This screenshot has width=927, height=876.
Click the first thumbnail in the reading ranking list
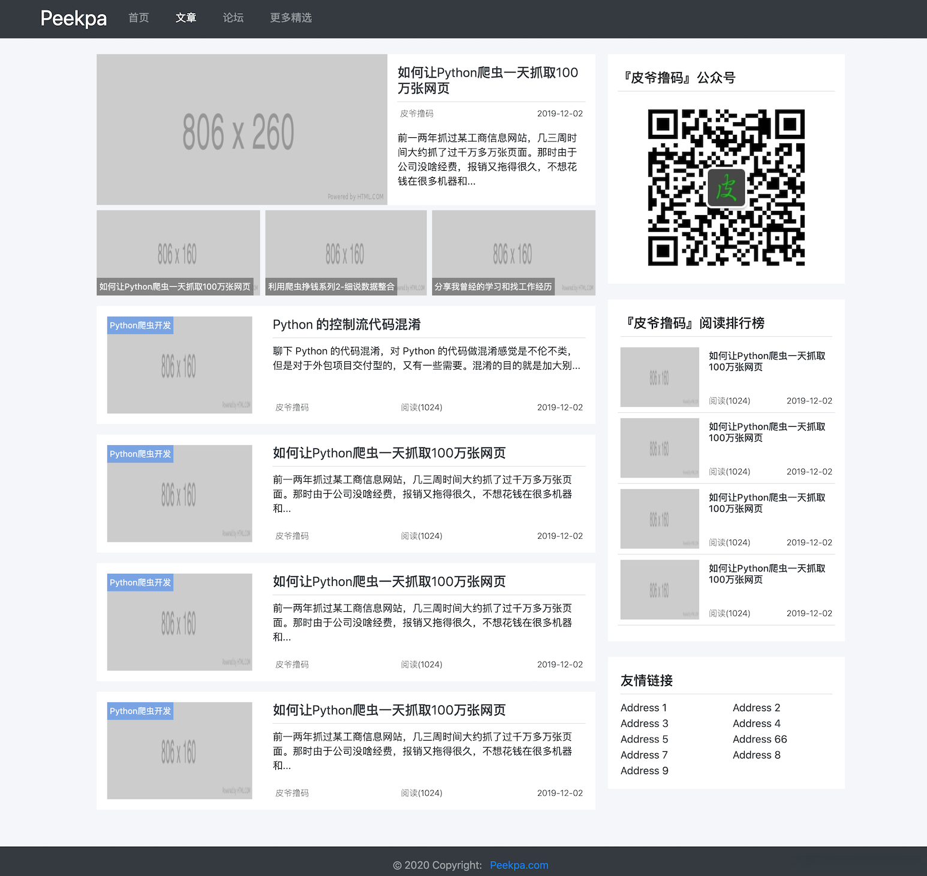(x=659, y=376)
